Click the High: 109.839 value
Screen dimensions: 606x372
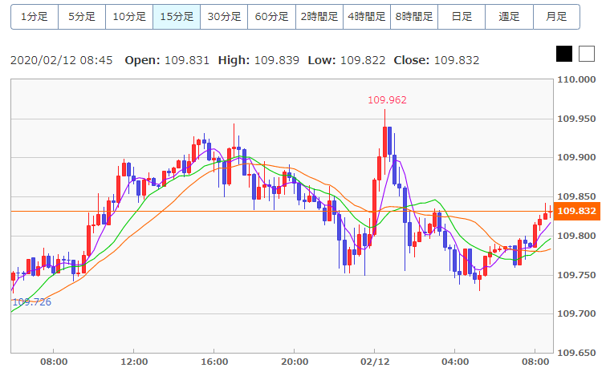(x=258, y=60)
